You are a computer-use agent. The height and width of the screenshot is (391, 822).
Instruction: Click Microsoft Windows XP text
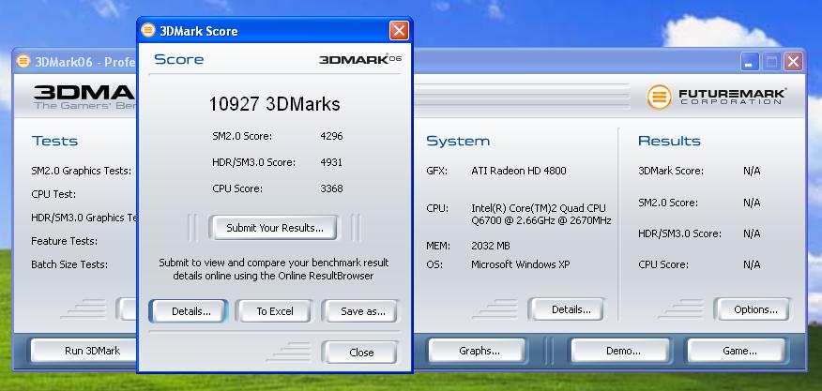coord(521,264)
